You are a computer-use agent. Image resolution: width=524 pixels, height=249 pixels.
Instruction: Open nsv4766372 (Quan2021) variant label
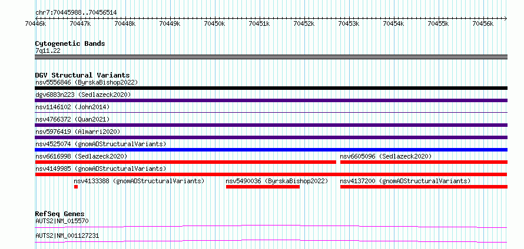point(72,119)
